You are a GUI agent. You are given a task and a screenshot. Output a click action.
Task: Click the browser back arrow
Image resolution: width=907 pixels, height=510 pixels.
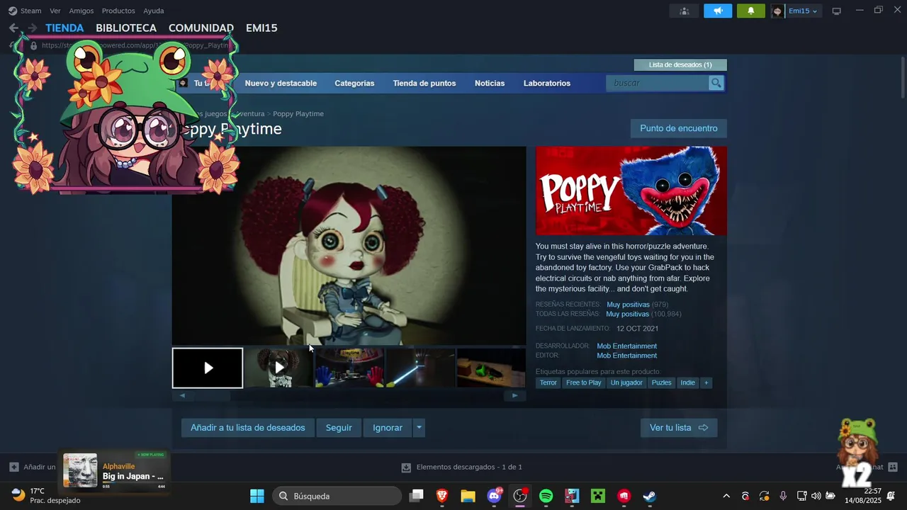(x=13, y=28)
